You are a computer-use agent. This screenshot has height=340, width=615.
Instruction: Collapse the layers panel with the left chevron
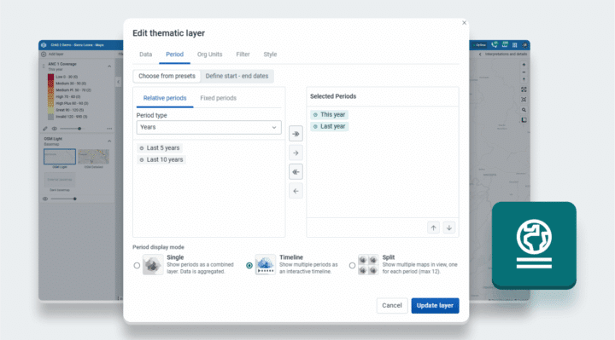tap(118, 82)
